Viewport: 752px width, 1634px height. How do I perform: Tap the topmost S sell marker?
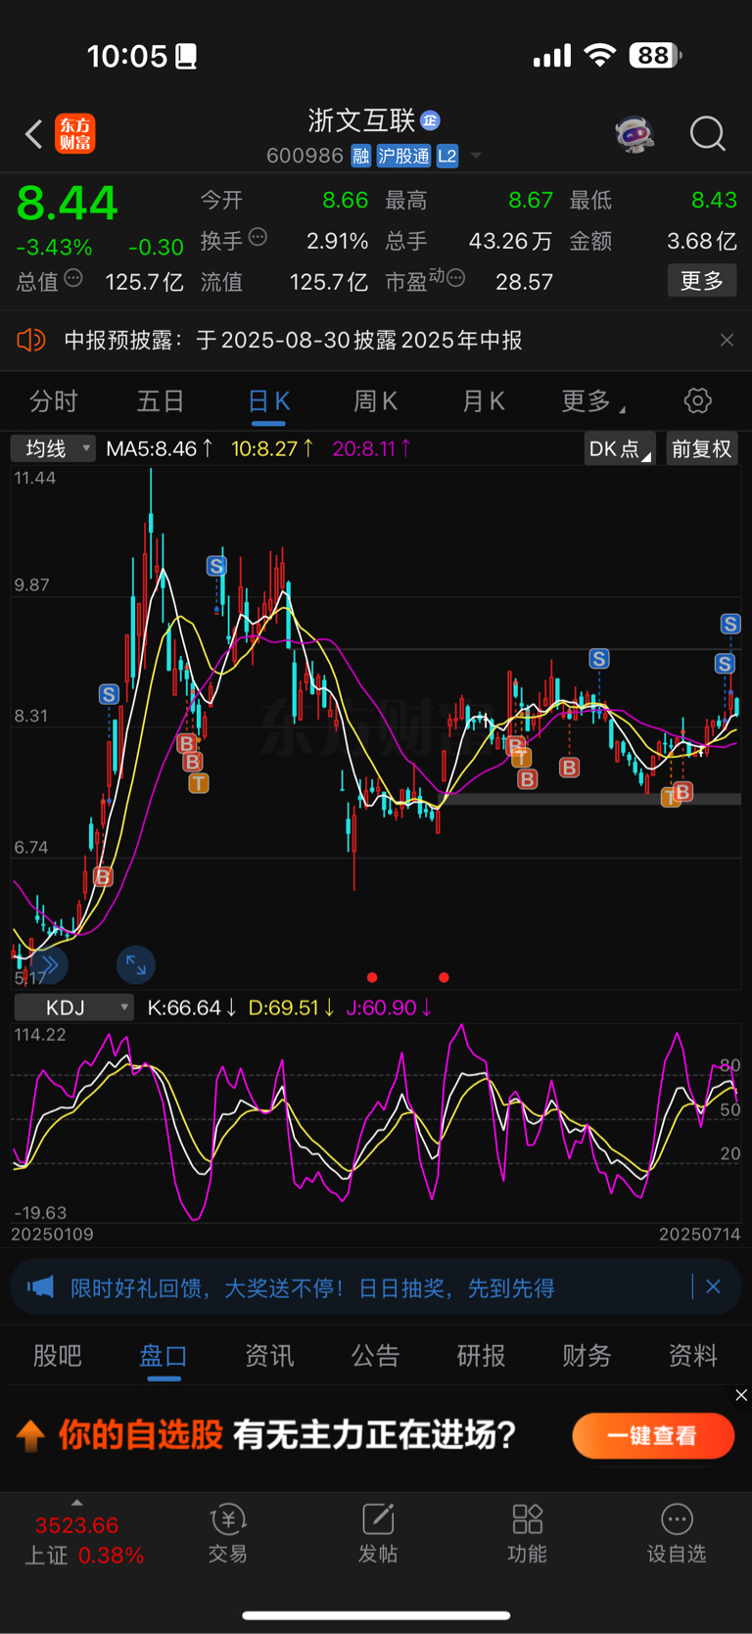point(216,566)
